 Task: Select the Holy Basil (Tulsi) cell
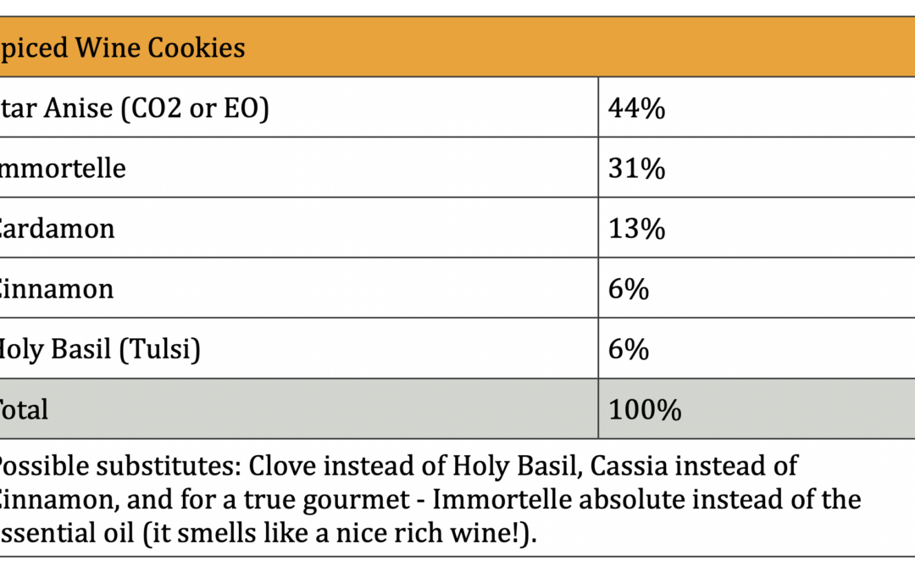(x=100, y=349)
